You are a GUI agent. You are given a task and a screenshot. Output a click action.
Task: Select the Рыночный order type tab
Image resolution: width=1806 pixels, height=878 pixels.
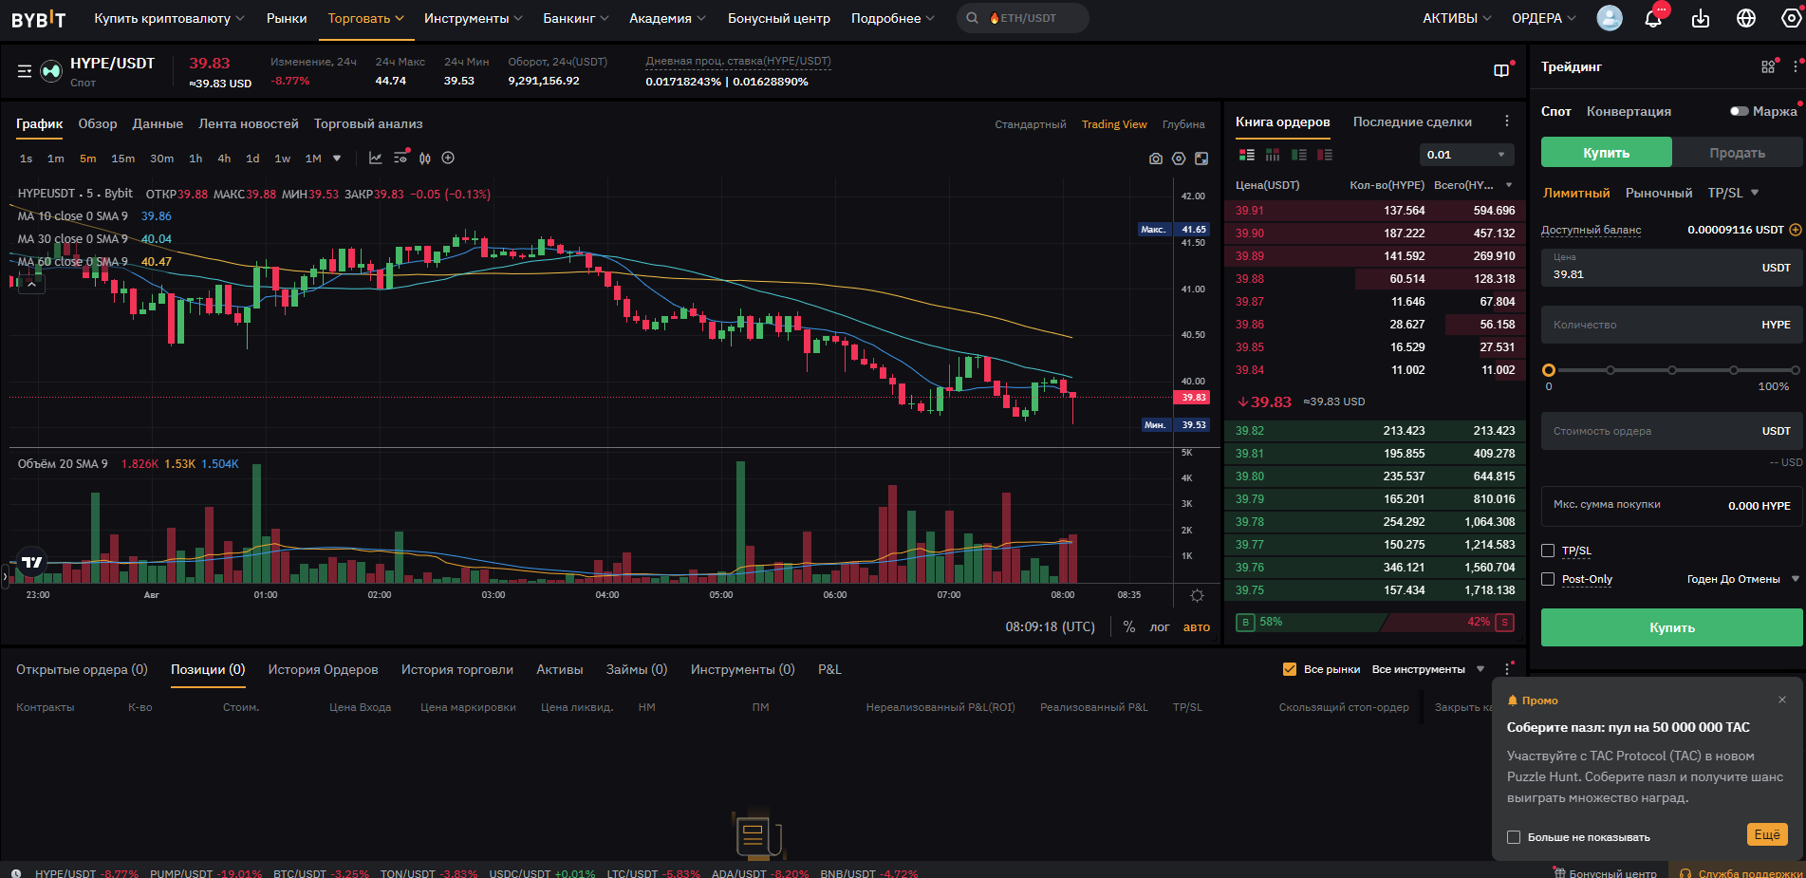tap(1659, 193)
